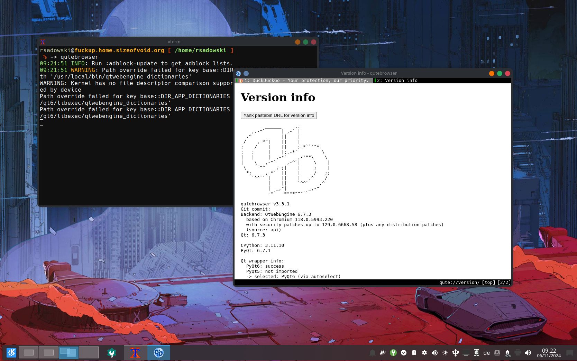Click the screen brightness tray icon

coord(445,353)
